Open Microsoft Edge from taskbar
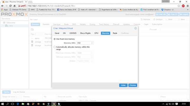Screen dimensions: 190x106 point(18,104)
